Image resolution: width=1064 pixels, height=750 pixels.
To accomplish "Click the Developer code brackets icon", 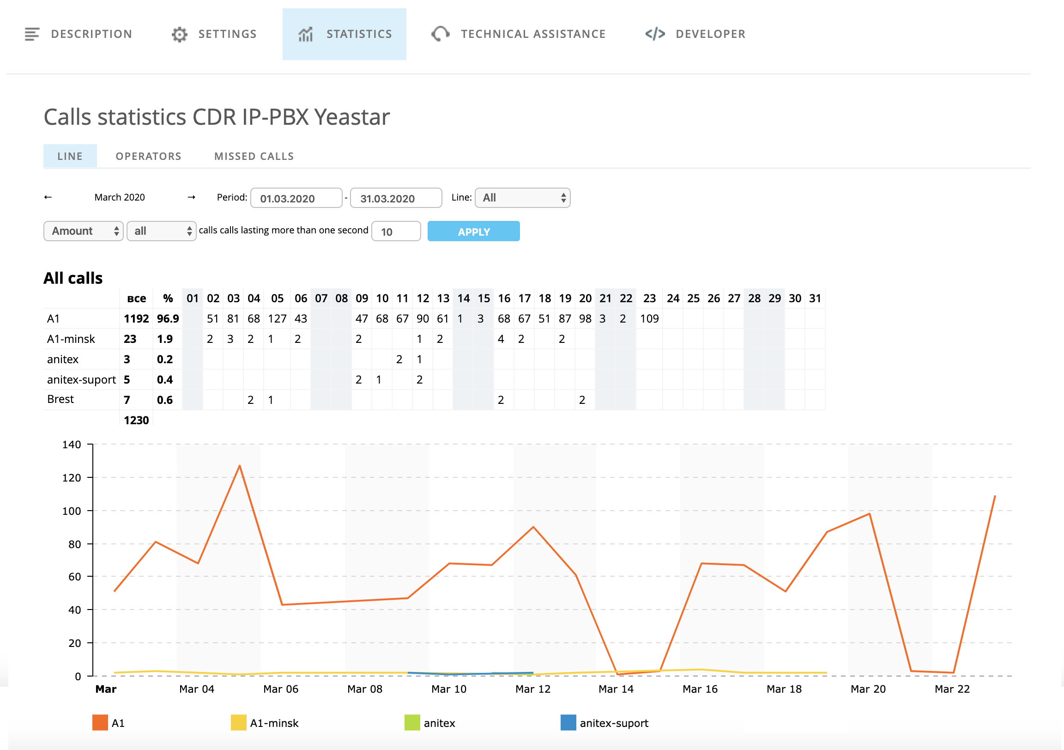I will [655, 34].
